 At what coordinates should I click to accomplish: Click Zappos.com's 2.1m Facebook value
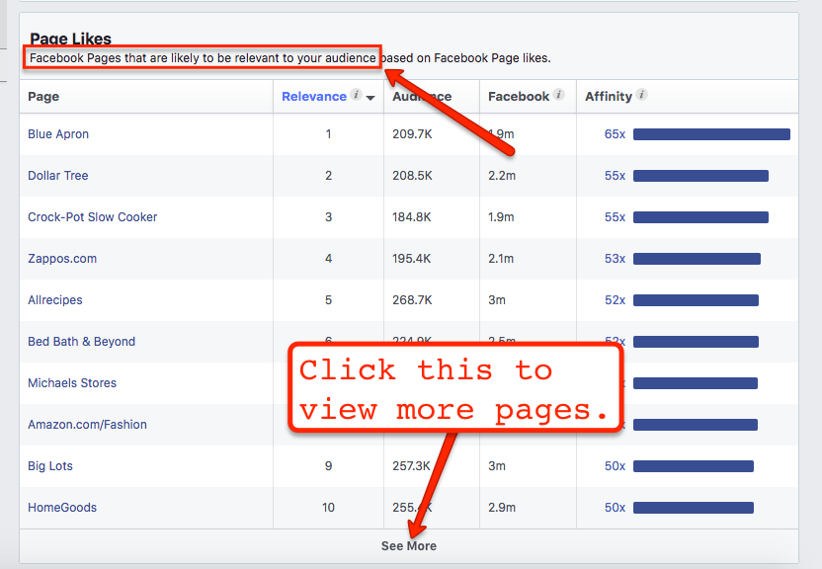501,258
